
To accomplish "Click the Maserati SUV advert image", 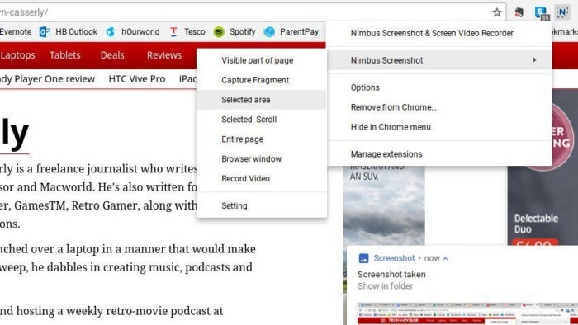I will pyautogui.click(x=384, y=205).
